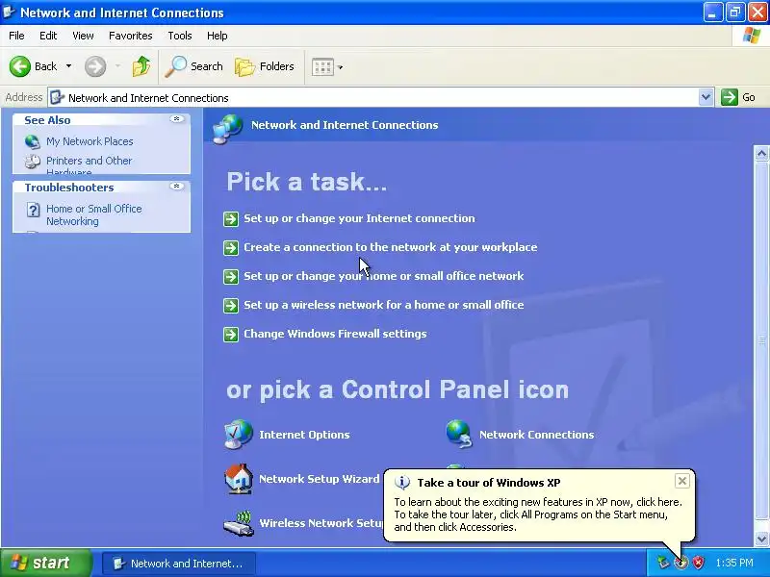Click the troubleshooter question mark icon
Viewport: 770px width, 577px height.
33,210
